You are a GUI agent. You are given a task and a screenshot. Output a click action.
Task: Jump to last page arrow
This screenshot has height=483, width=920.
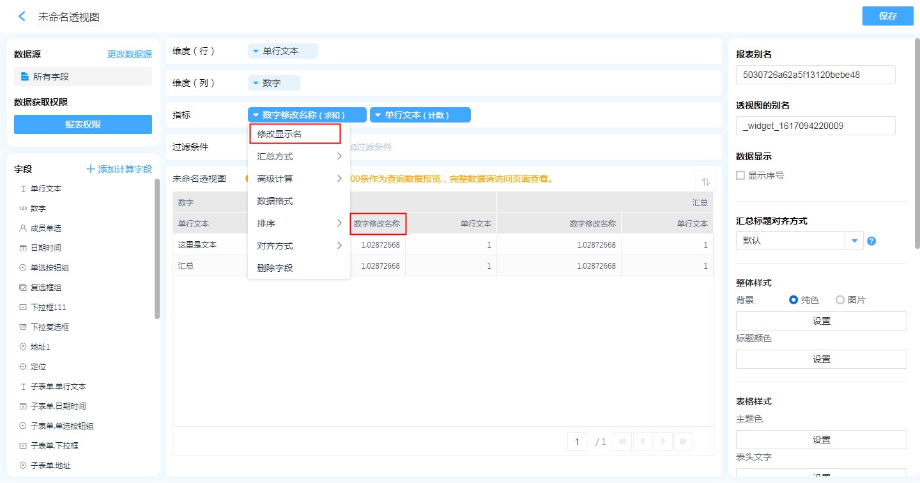(x=684, y=441)
